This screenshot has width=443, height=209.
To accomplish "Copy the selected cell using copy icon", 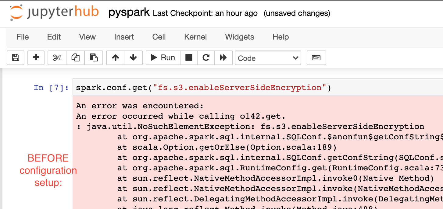I will pos(75,58).
